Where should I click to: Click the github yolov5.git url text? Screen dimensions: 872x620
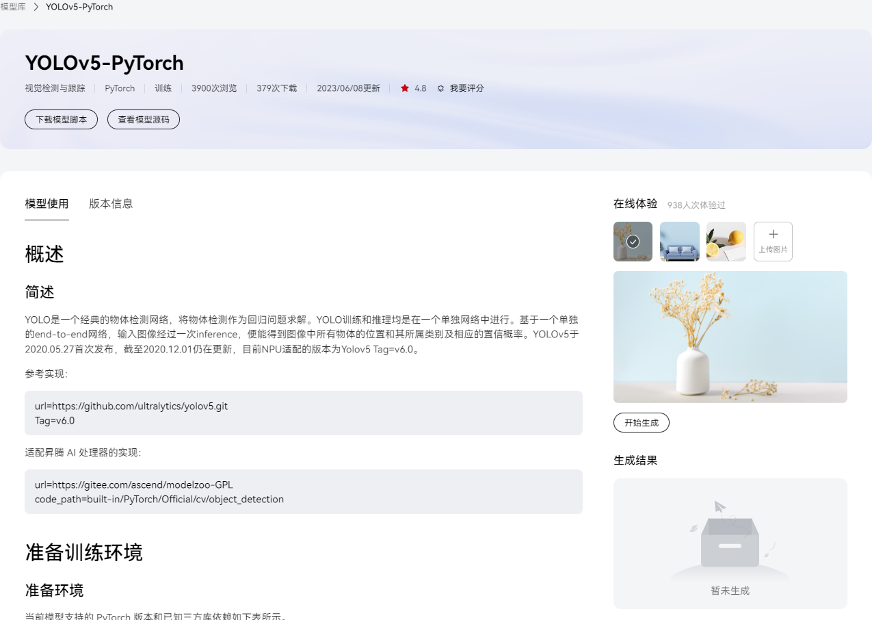(x=131, y=406)
